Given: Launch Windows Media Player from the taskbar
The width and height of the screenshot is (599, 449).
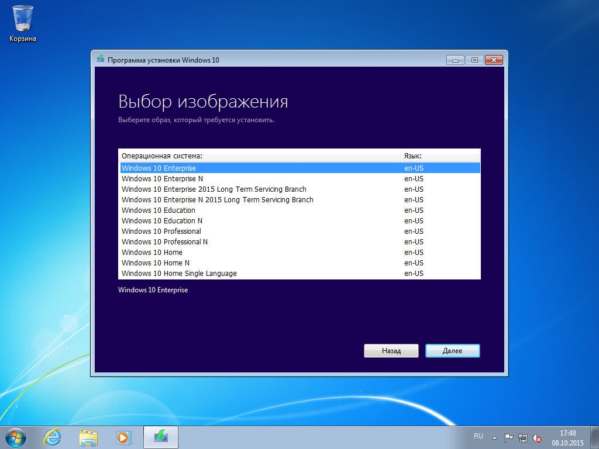Looking at the screenshot, I should [124, 437].
